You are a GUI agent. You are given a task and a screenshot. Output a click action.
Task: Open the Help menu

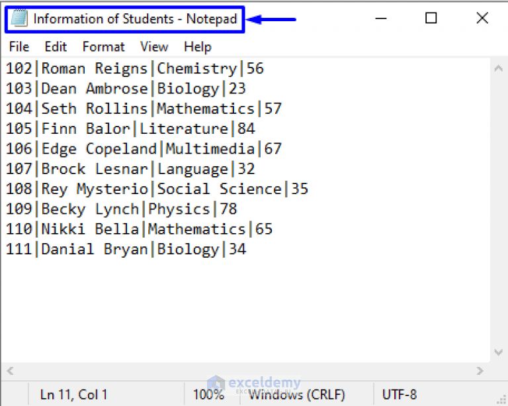click(198, 47)
